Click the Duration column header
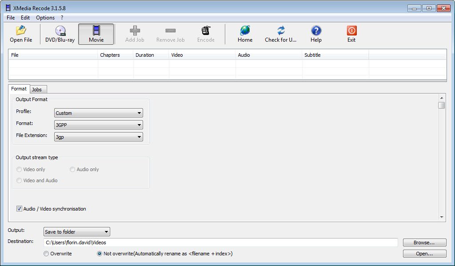Viewport: 455px width, 266px height. coord(151,55)
